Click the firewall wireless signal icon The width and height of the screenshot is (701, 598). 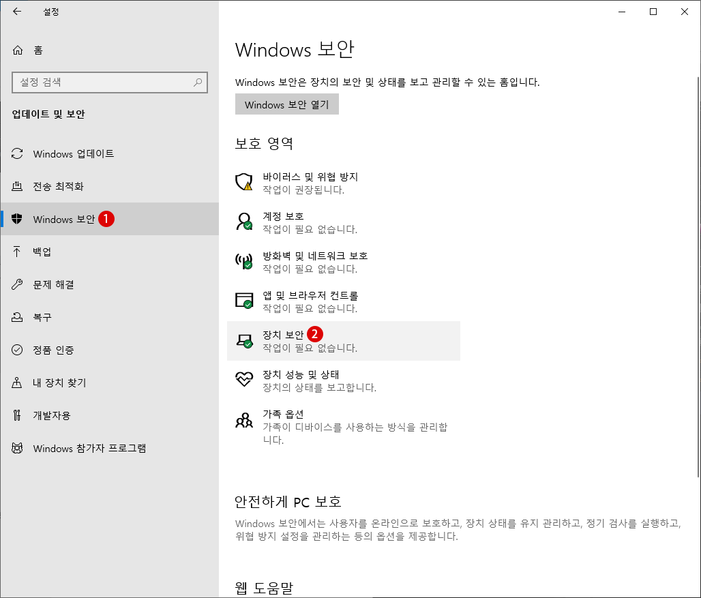244,261
